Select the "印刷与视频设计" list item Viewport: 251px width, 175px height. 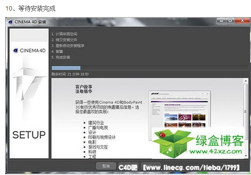point(102,137)
